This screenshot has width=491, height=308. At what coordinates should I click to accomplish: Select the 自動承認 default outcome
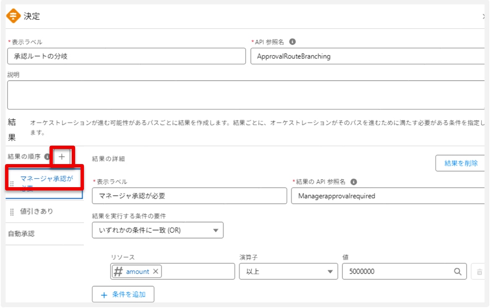[22, 234]
